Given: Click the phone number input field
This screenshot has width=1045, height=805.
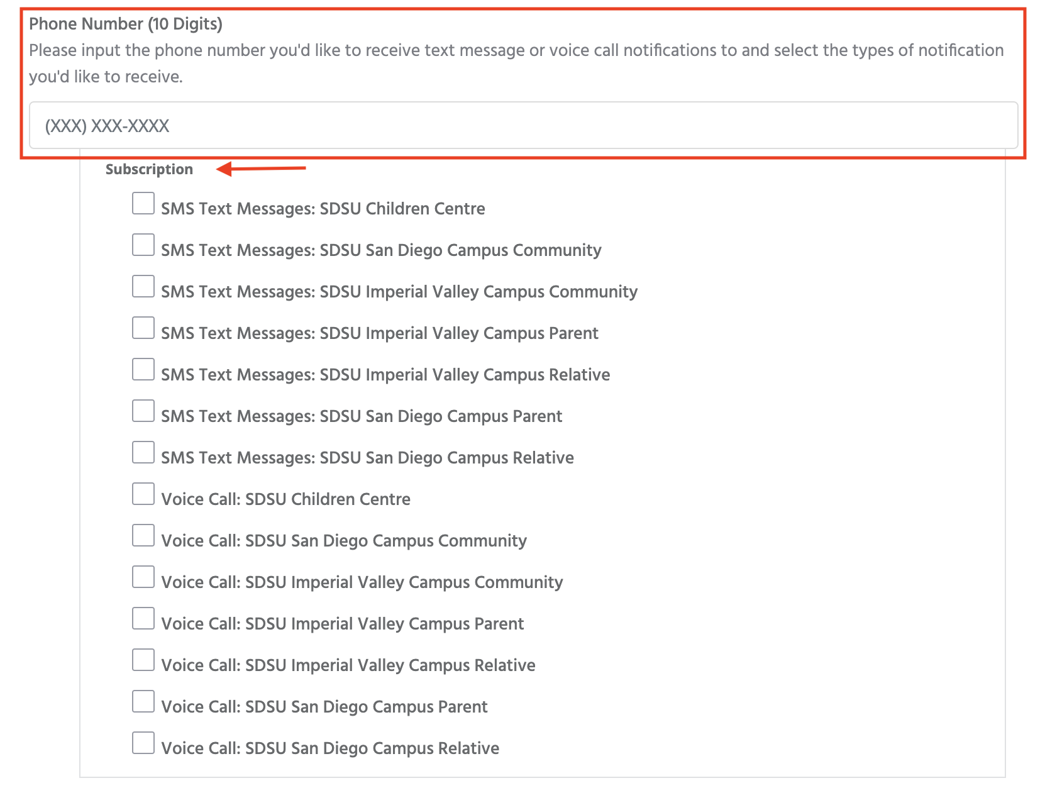Looking at the screenshot, I should click(522, 126).
